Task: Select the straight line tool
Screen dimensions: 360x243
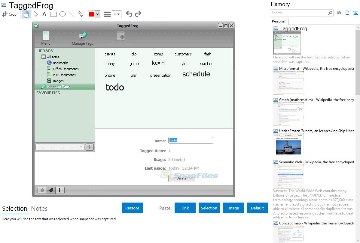Action: click(x=72, y=14)
